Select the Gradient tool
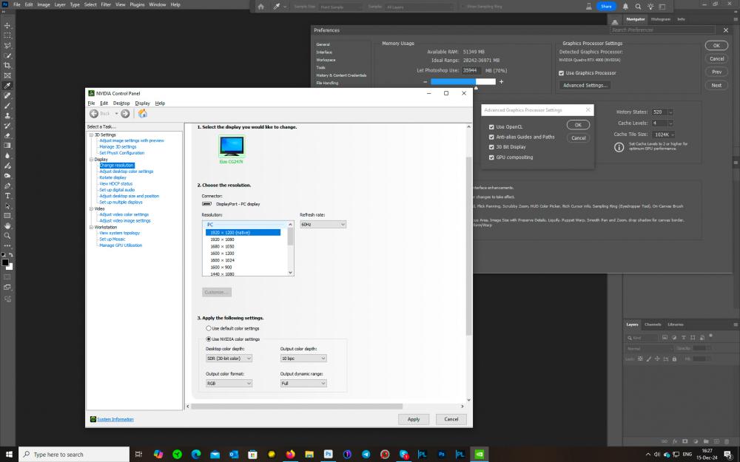 click(x=7, y=146)
